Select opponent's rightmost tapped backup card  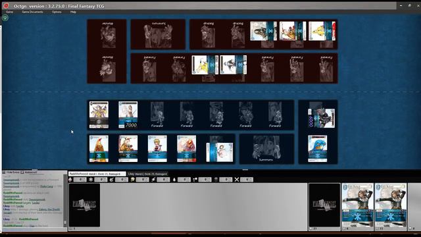tap(322, 31)
